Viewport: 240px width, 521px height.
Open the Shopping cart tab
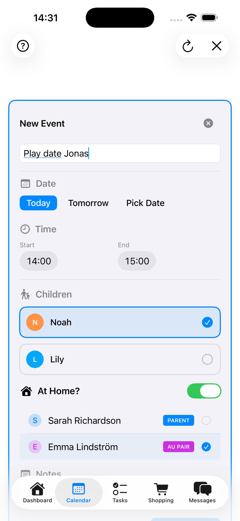pos(161,492)
